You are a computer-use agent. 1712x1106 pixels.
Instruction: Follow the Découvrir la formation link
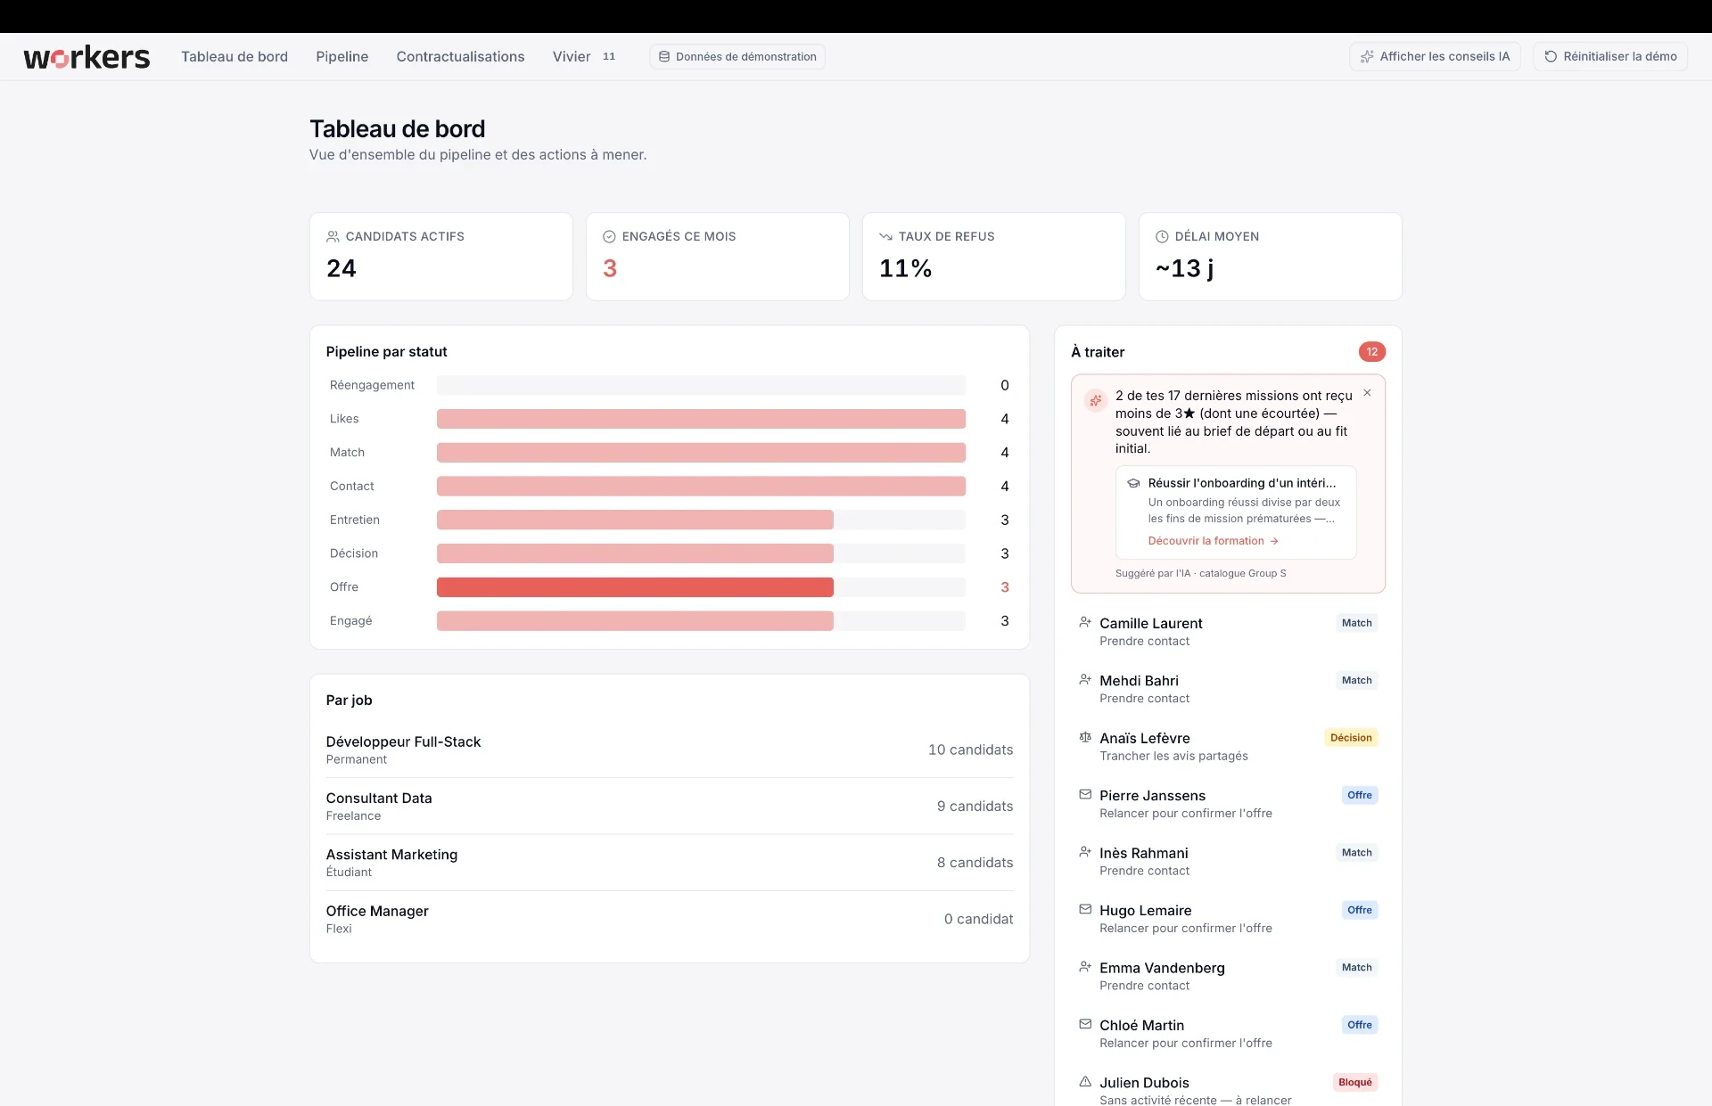coord(1213,541)
